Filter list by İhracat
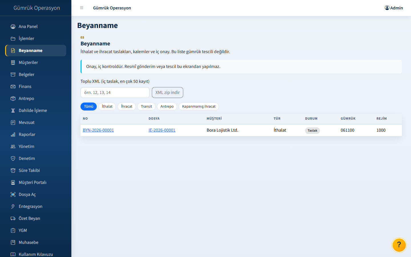The width and height of the screenshot is (411, 257). click(x=126, y=107)
